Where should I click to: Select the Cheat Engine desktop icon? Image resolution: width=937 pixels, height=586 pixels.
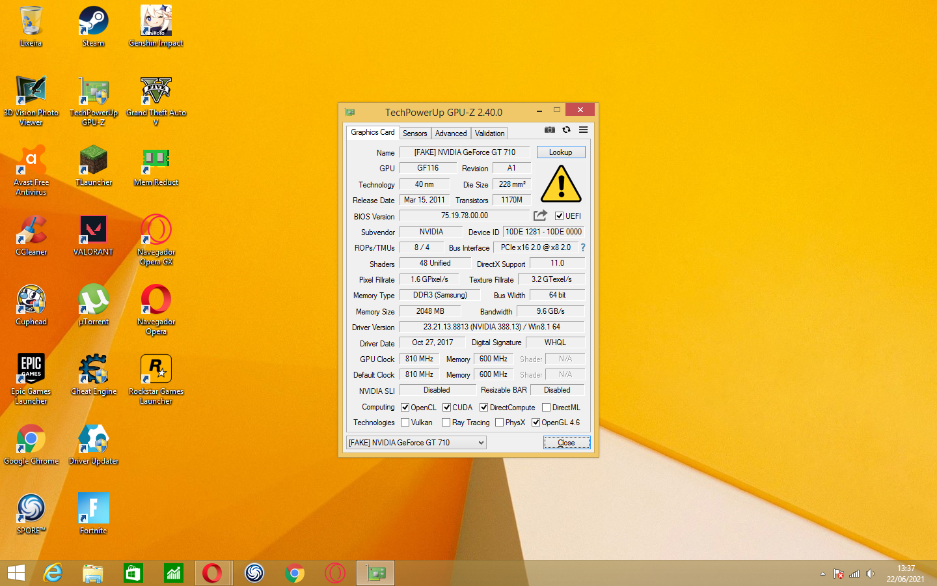pos(94,375)
